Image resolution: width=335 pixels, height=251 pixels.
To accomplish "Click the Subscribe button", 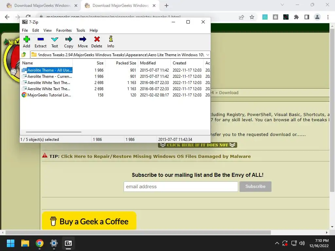I will [255, 187].
